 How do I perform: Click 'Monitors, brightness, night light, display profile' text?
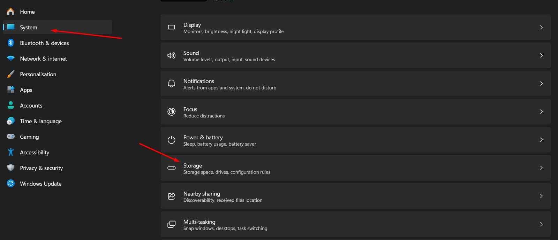click(233, 31)
